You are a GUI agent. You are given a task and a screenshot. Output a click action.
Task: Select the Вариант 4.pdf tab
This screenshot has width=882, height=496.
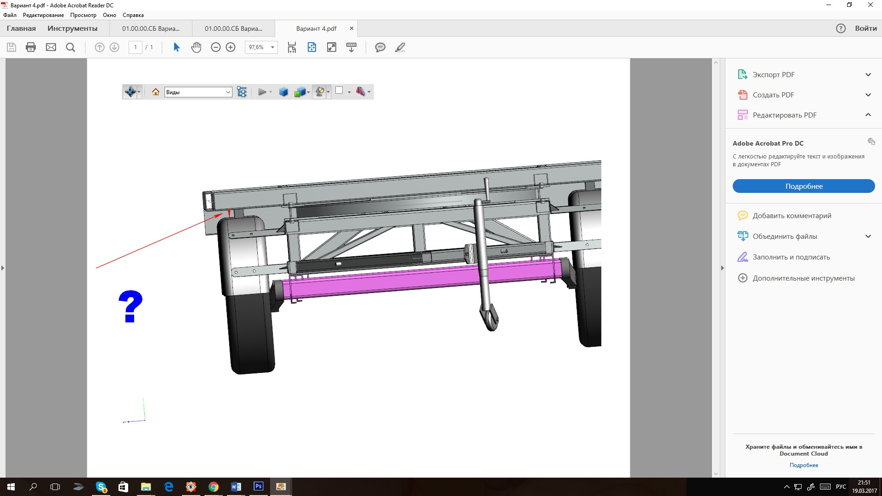tap(316, 28)
